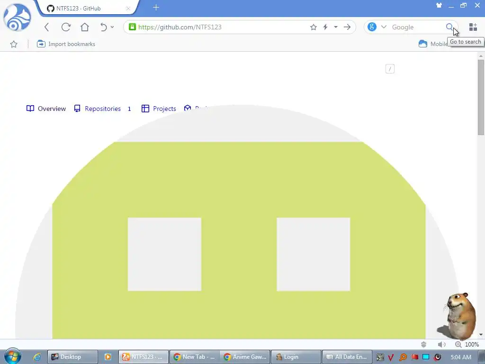
Task: Click the blue Google search engine icon
Action: tap(372, 27)
